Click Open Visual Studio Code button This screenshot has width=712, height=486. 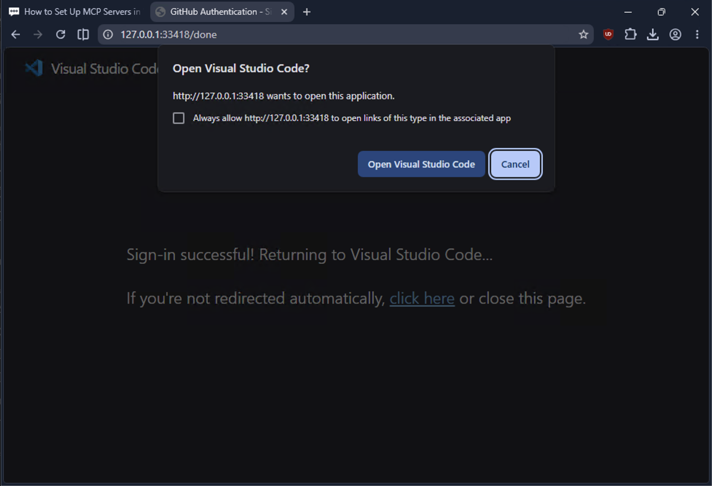[x=421, y=164]
